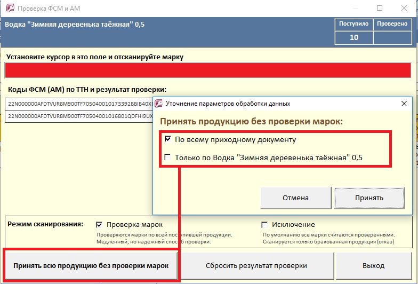Viewport: 418px width, 284px height.
Task: Uncheck 'По всему приходному документу' option
Action: point(168,140)
